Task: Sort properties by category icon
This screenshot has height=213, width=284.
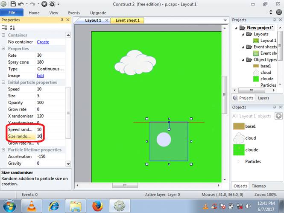Action: click(x=5, y=28)
